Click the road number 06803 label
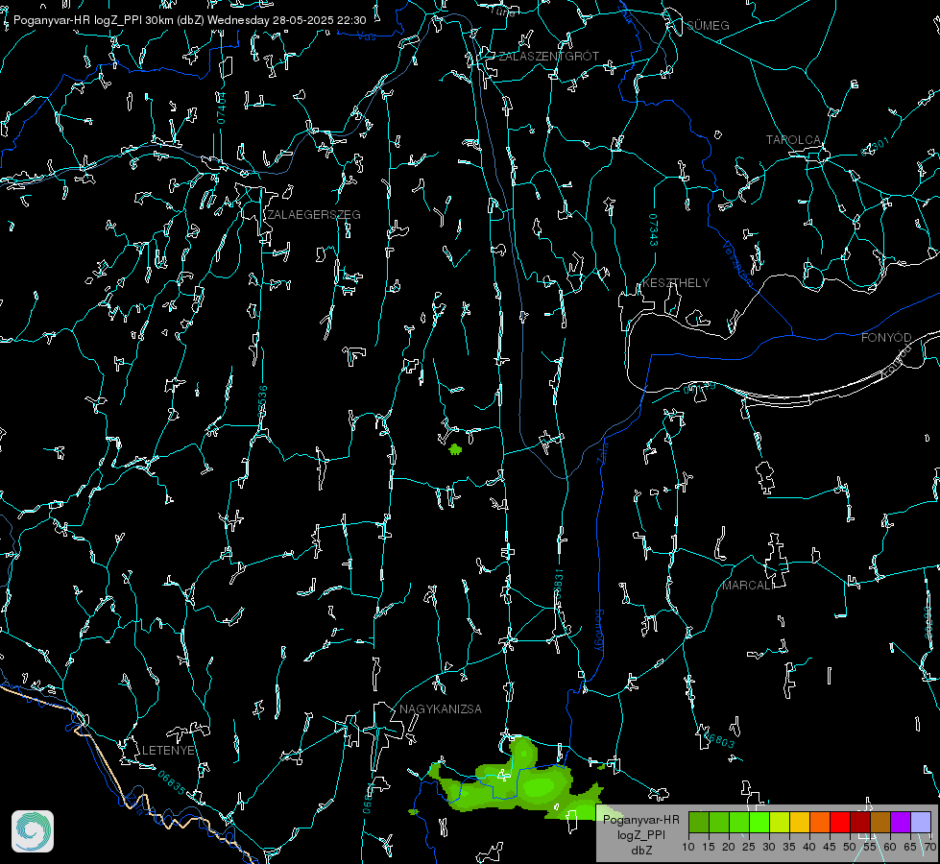 point(719,739)
